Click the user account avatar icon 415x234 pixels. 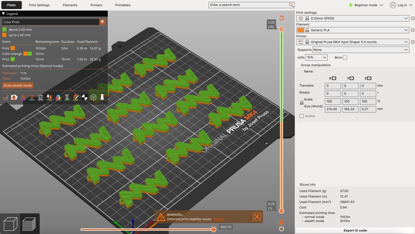point(393,5)
